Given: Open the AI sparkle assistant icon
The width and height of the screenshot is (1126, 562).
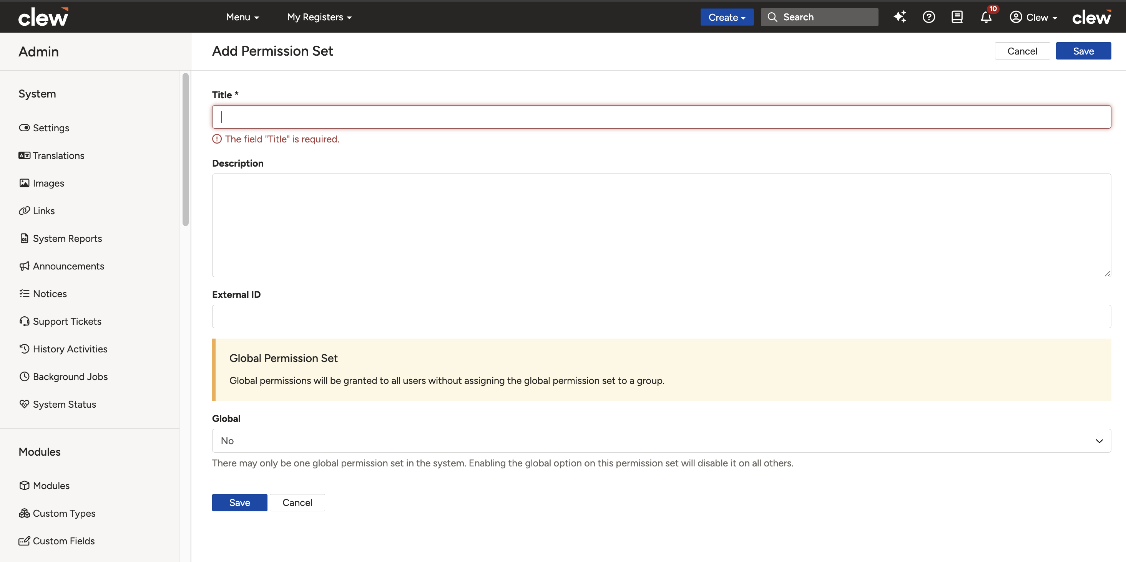Looking at the screenshot, I should point(900,17).
